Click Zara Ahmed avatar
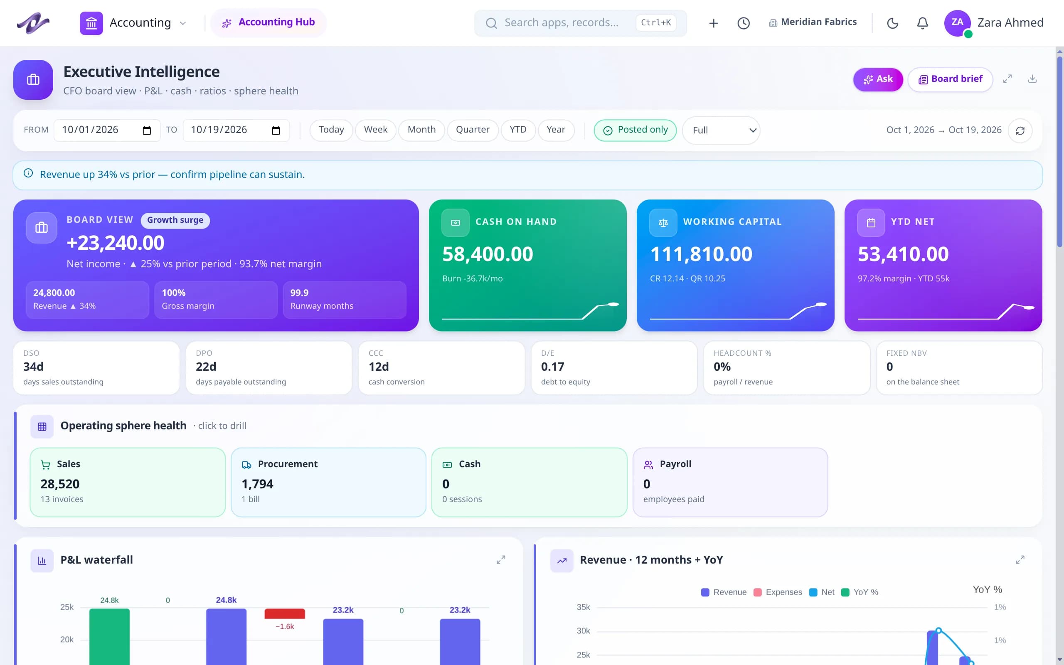The width and height of the screenshot is (1064, 665). pyautogui.click(x=957, y=23)
